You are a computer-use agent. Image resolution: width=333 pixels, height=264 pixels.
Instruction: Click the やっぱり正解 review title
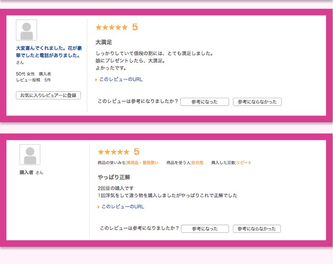pyautogui.click(x=114, y=177)
